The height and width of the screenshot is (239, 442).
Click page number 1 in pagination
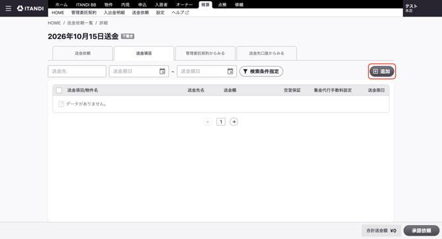tap(221, 122)
